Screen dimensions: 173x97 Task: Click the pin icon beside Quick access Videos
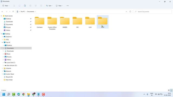tap(31, 30)
